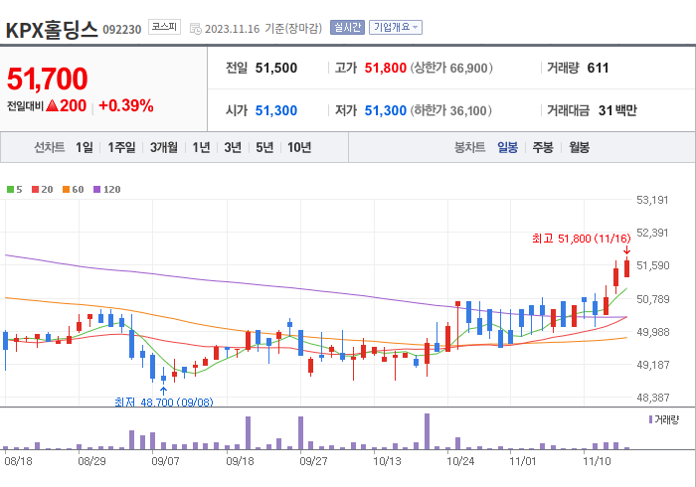Image resolution: width=696 pixels, height=487 pixels.
Task: Click the 09/07 date axis label
Action: (x=165, y=461)
